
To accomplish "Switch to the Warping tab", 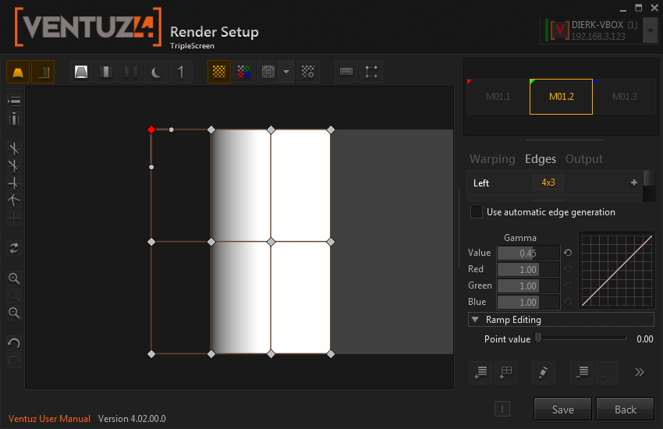I will (x=492, y=159).
